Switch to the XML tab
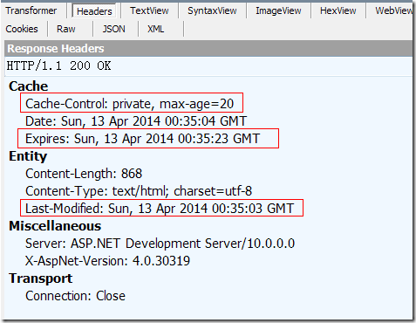Viewport: 416px width, 323px height. pos(155,29)
